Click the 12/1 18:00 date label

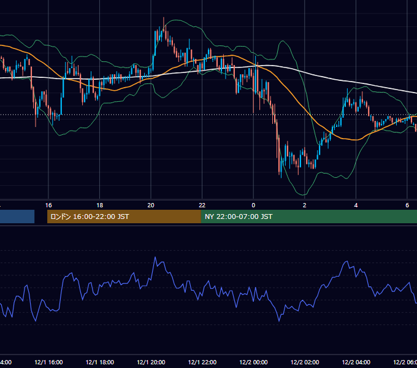pos(100,362)
